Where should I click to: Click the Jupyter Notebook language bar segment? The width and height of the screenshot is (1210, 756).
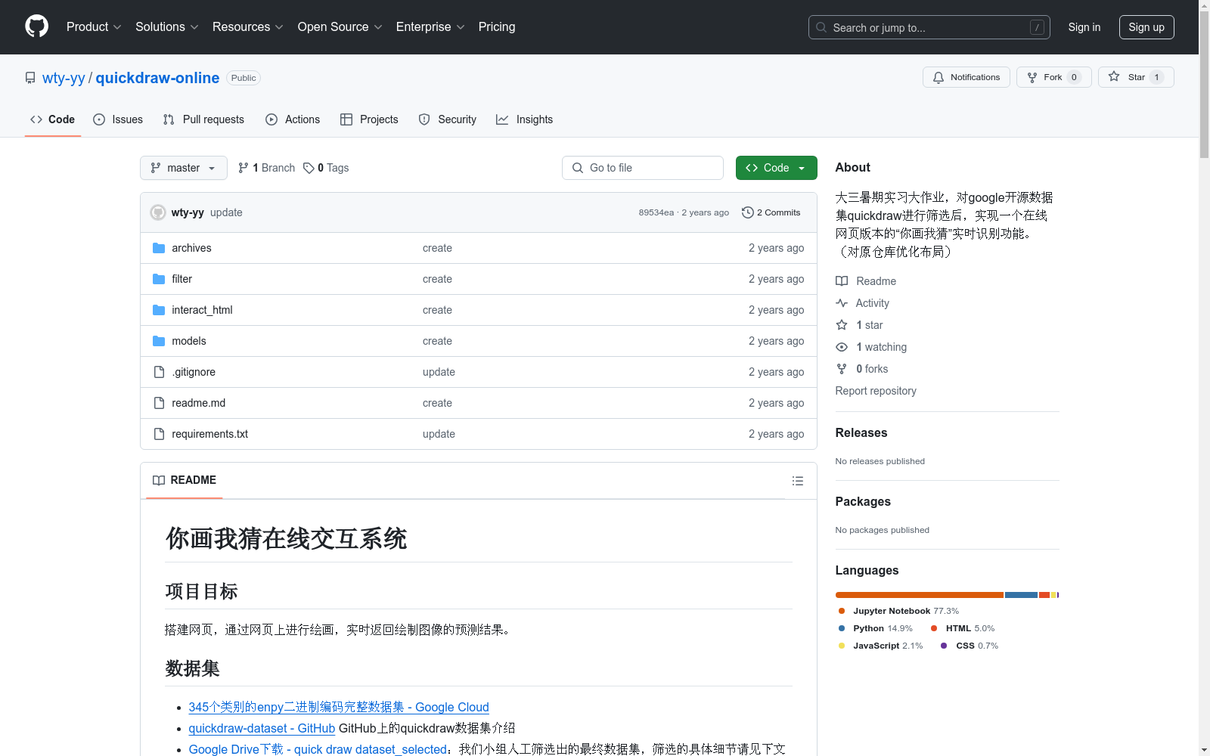point(920,595)
